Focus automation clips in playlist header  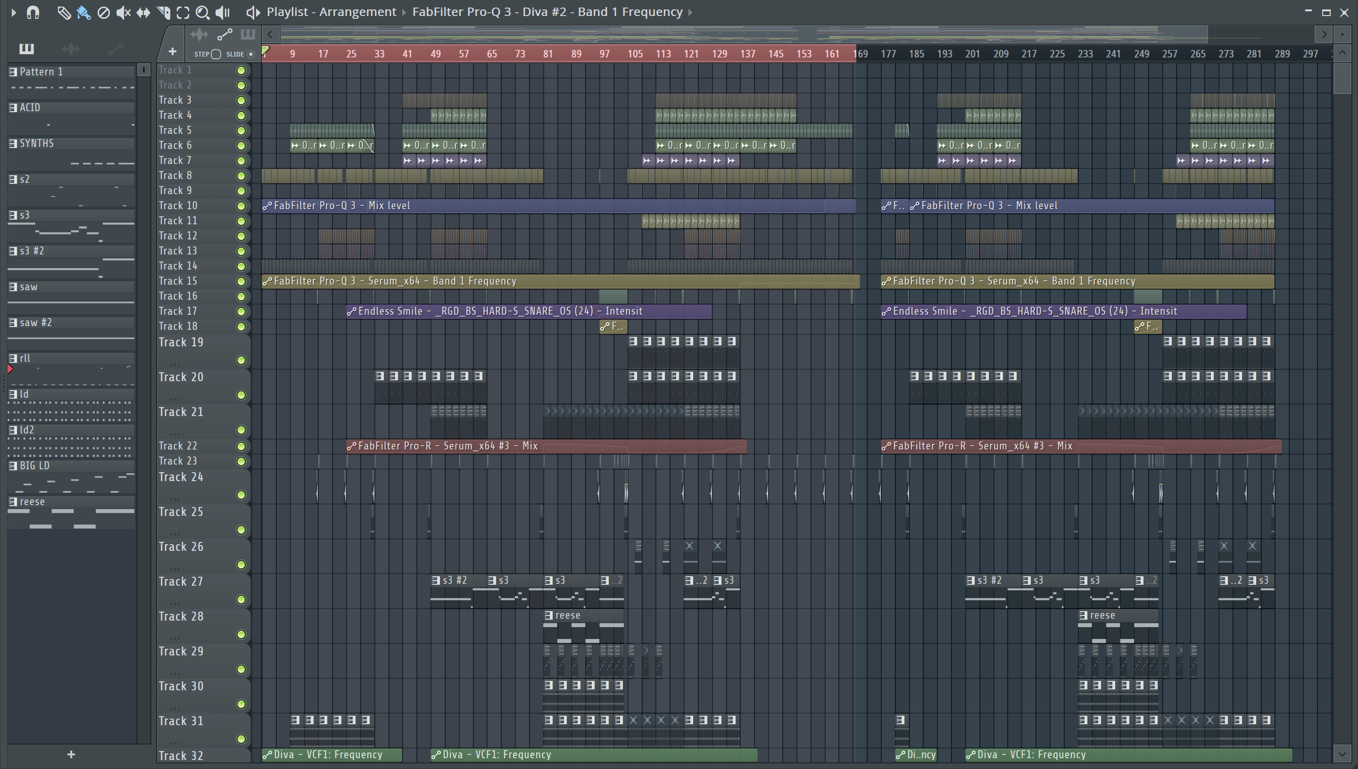(224, 35)
